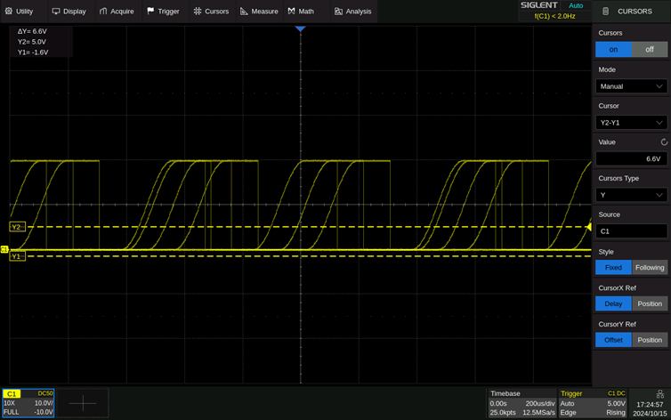Click the Source C1 field
This screenshot has width=671, height=420.
pyautogui.click(x=631, y=231)
